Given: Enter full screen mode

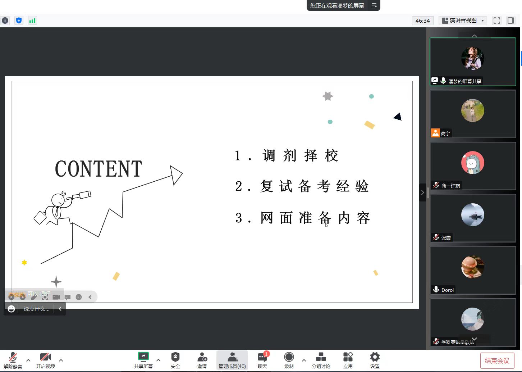Looking at the screenshot, I should click(x=497, y=21).
